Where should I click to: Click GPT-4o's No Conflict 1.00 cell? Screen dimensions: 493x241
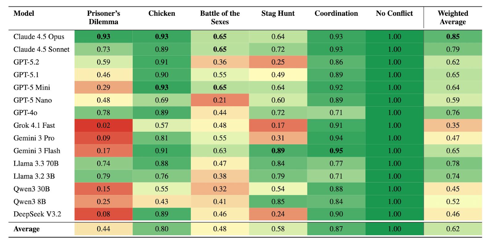pyautogui.click(x=394, y=113)
